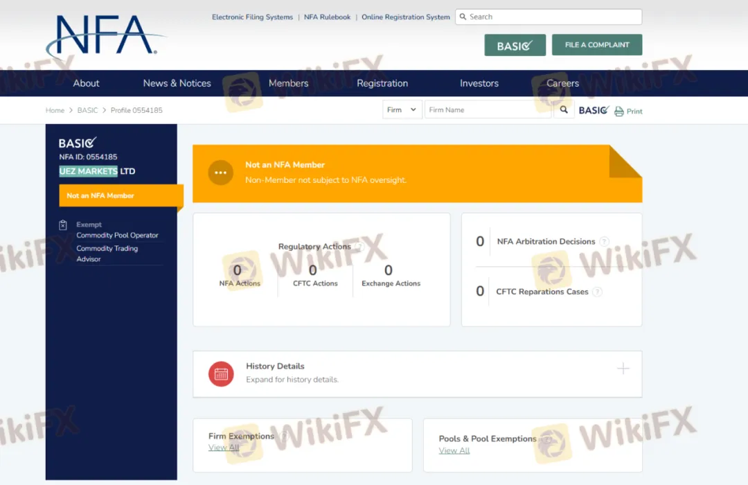The image size is (748, 485).
Task: Click the top Search input field
Action: (x=549, y=17)
